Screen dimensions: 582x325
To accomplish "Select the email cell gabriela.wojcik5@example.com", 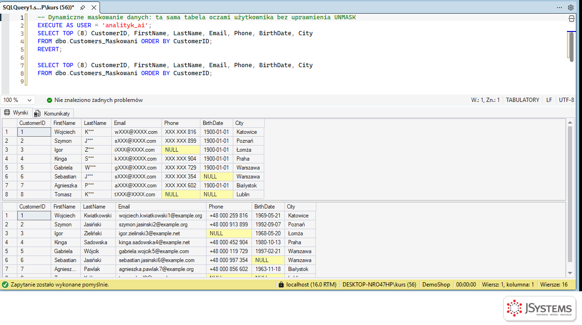I will click(161, 251).
